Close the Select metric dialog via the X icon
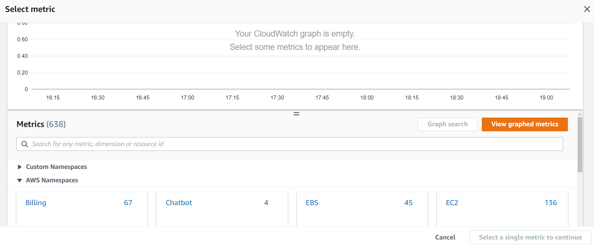The width and height of the screenshot is (594, 246). point(587,9)
